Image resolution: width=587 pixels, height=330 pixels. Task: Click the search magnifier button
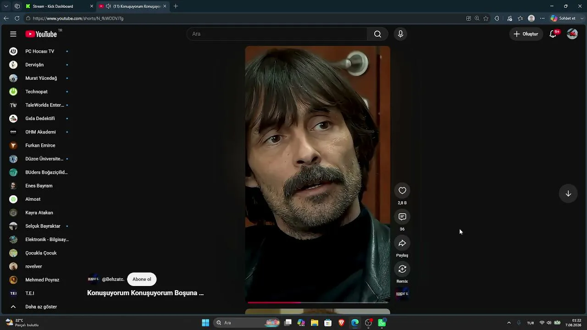[x=377, y=34]
